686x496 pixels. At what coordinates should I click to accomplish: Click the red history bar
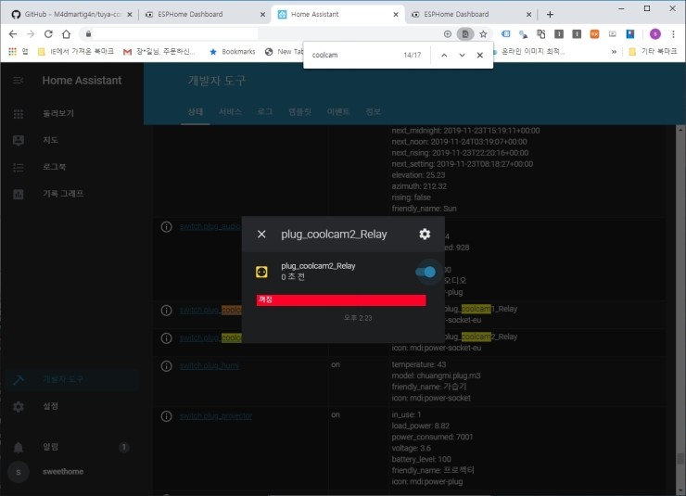[x=341, y=300]
